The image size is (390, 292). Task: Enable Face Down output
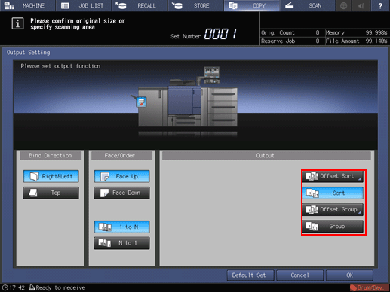click(x=122, y=193)
